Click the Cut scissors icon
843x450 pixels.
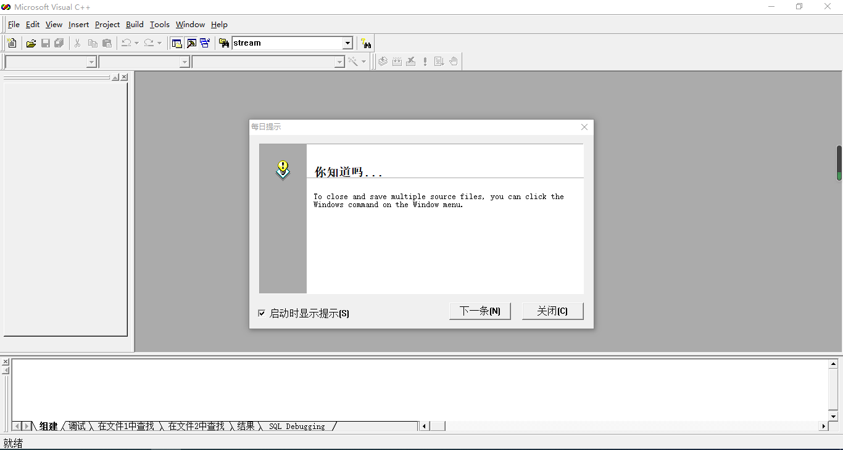[78, 43]
